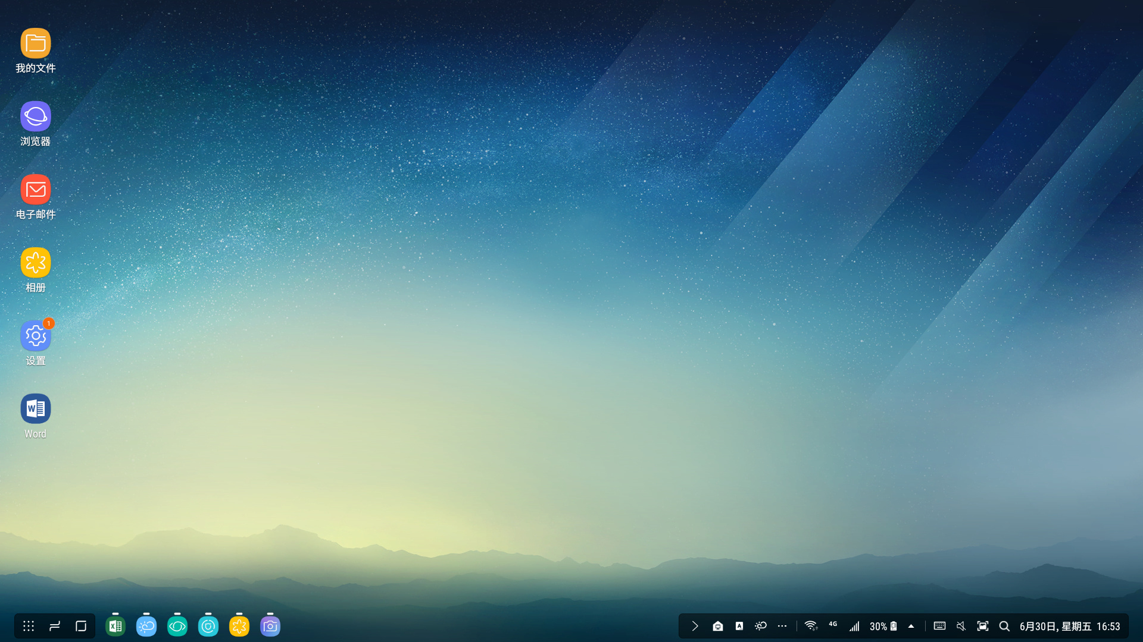Show more notifications via three dots
The image size is (1143, 642).
[x=782, y=626]
